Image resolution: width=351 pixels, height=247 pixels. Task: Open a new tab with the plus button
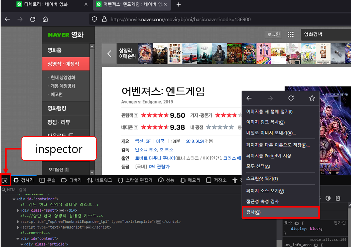178,4
